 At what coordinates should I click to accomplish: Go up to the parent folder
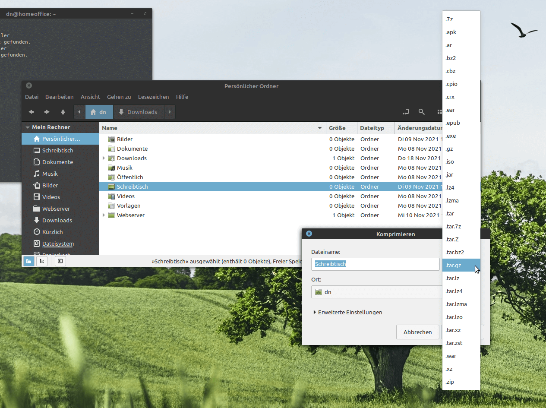coord(63,112)
